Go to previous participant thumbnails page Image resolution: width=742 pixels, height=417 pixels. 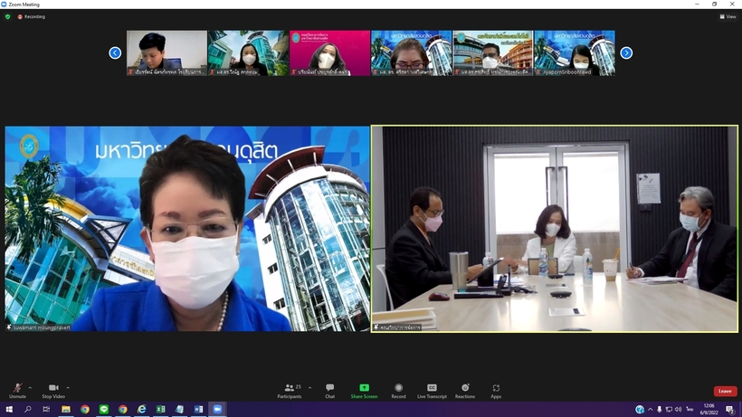point(115,53)
